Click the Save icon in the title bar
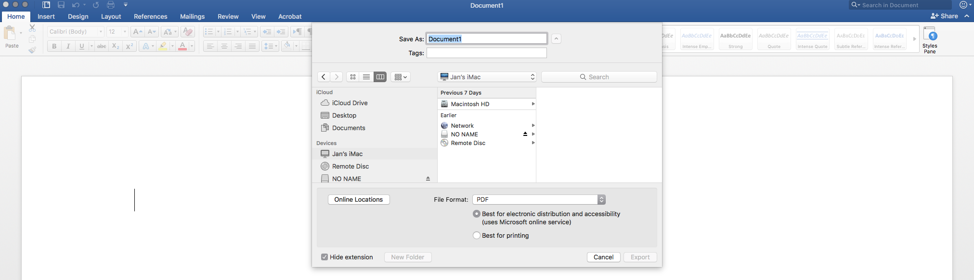Image resolution: width=974 pixels, height=280 pixels. pos(61,5)
